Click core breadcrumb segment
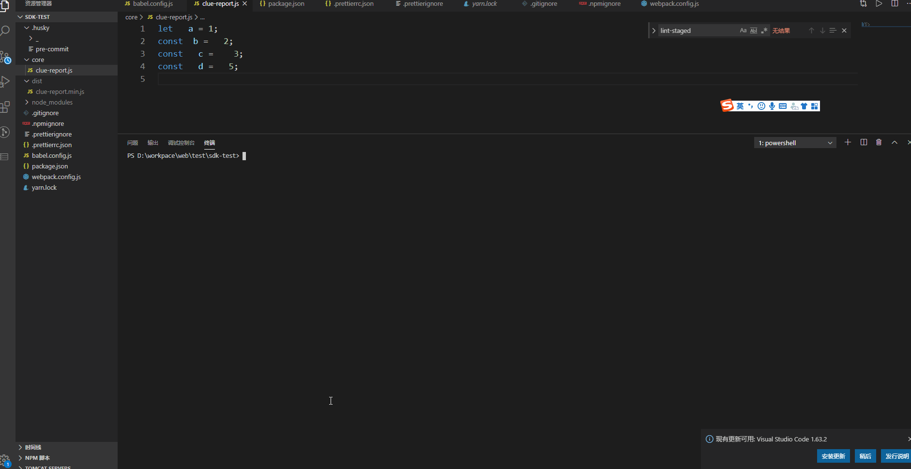The width and height of the screenshot is (911, 469). pyautogui.click(x=131, y=17)
